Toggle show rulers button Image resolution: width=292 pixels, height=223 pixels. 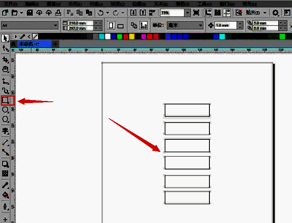tap(208, 13)
